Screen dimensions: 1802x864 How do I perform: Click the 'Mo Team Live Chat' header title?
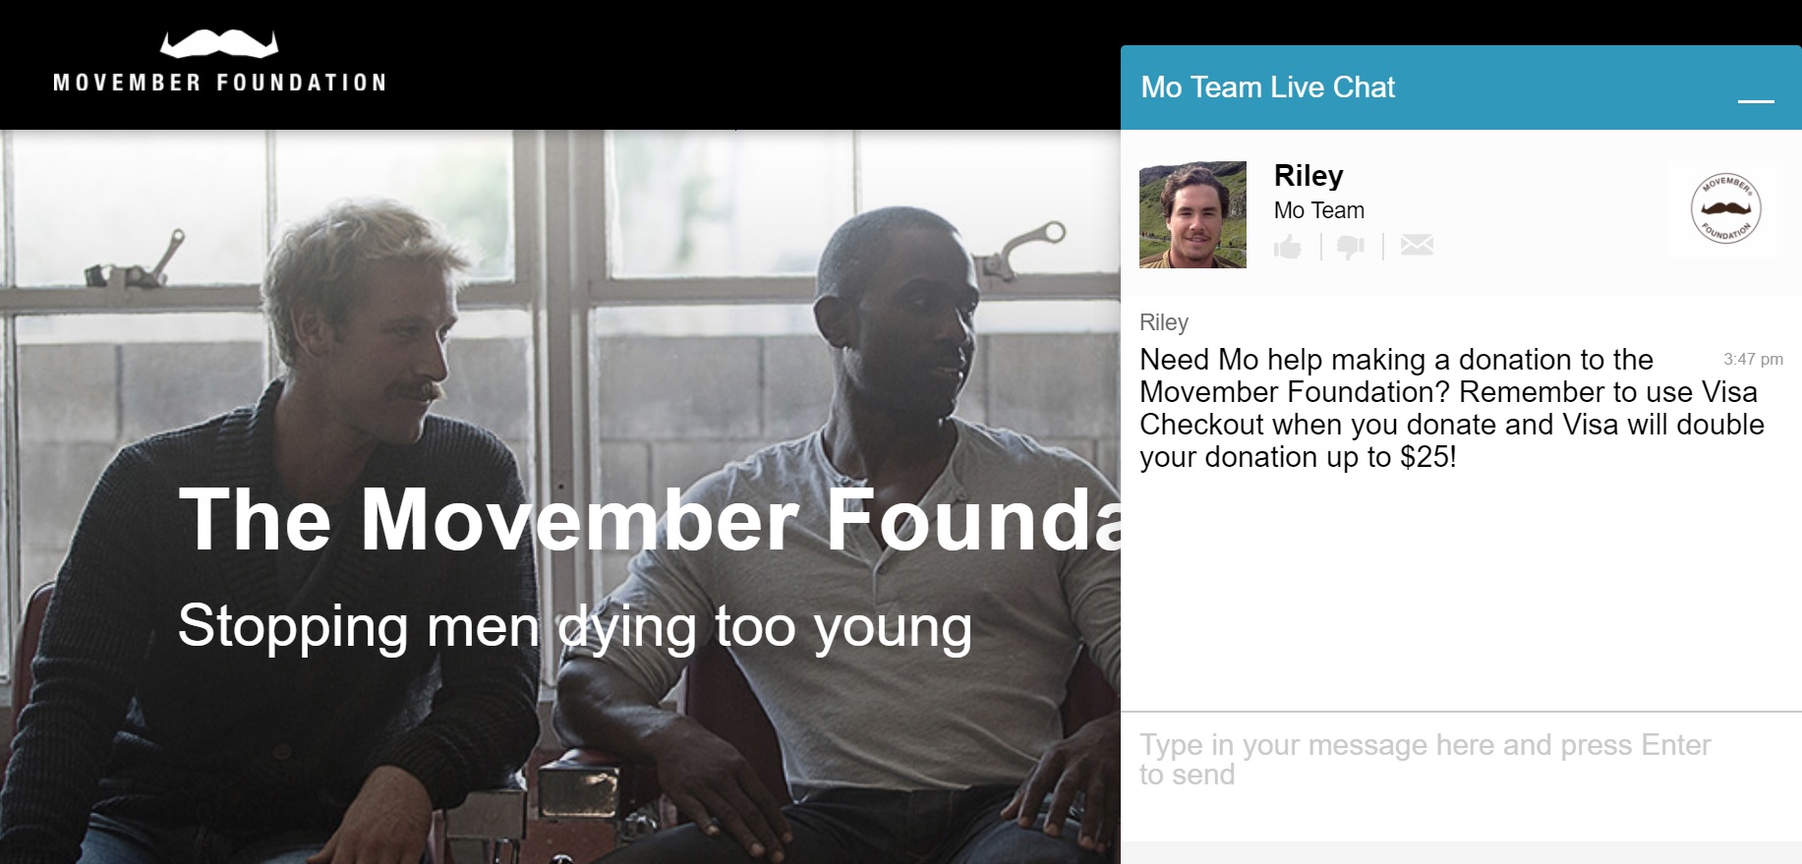click(1267, 87)
